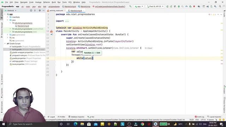
Task: Open the Android project view dropdown
Action: point(10,11)
